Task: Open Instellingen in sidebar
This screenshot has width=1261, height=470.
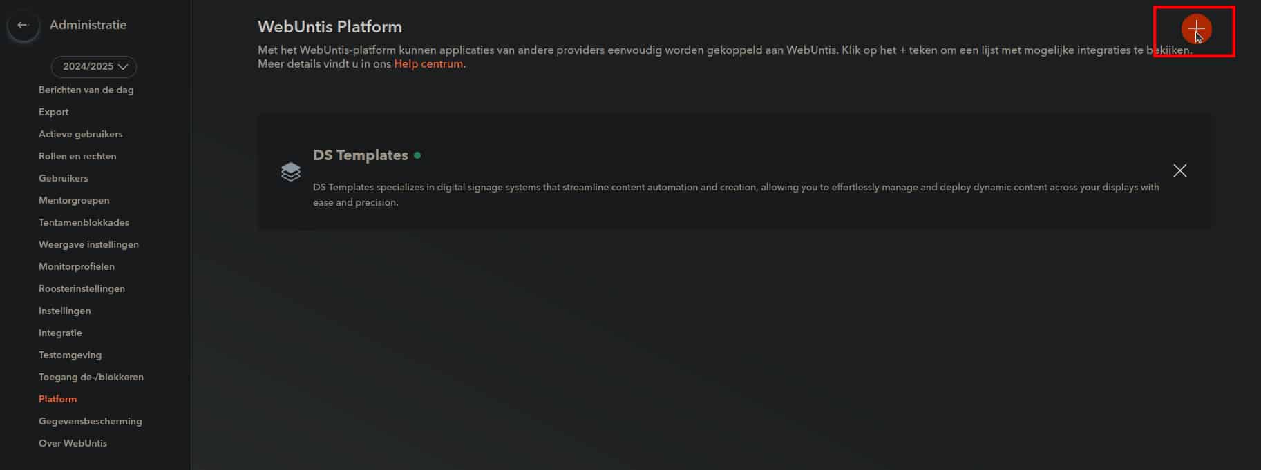Action: click(x=65, y=311)
